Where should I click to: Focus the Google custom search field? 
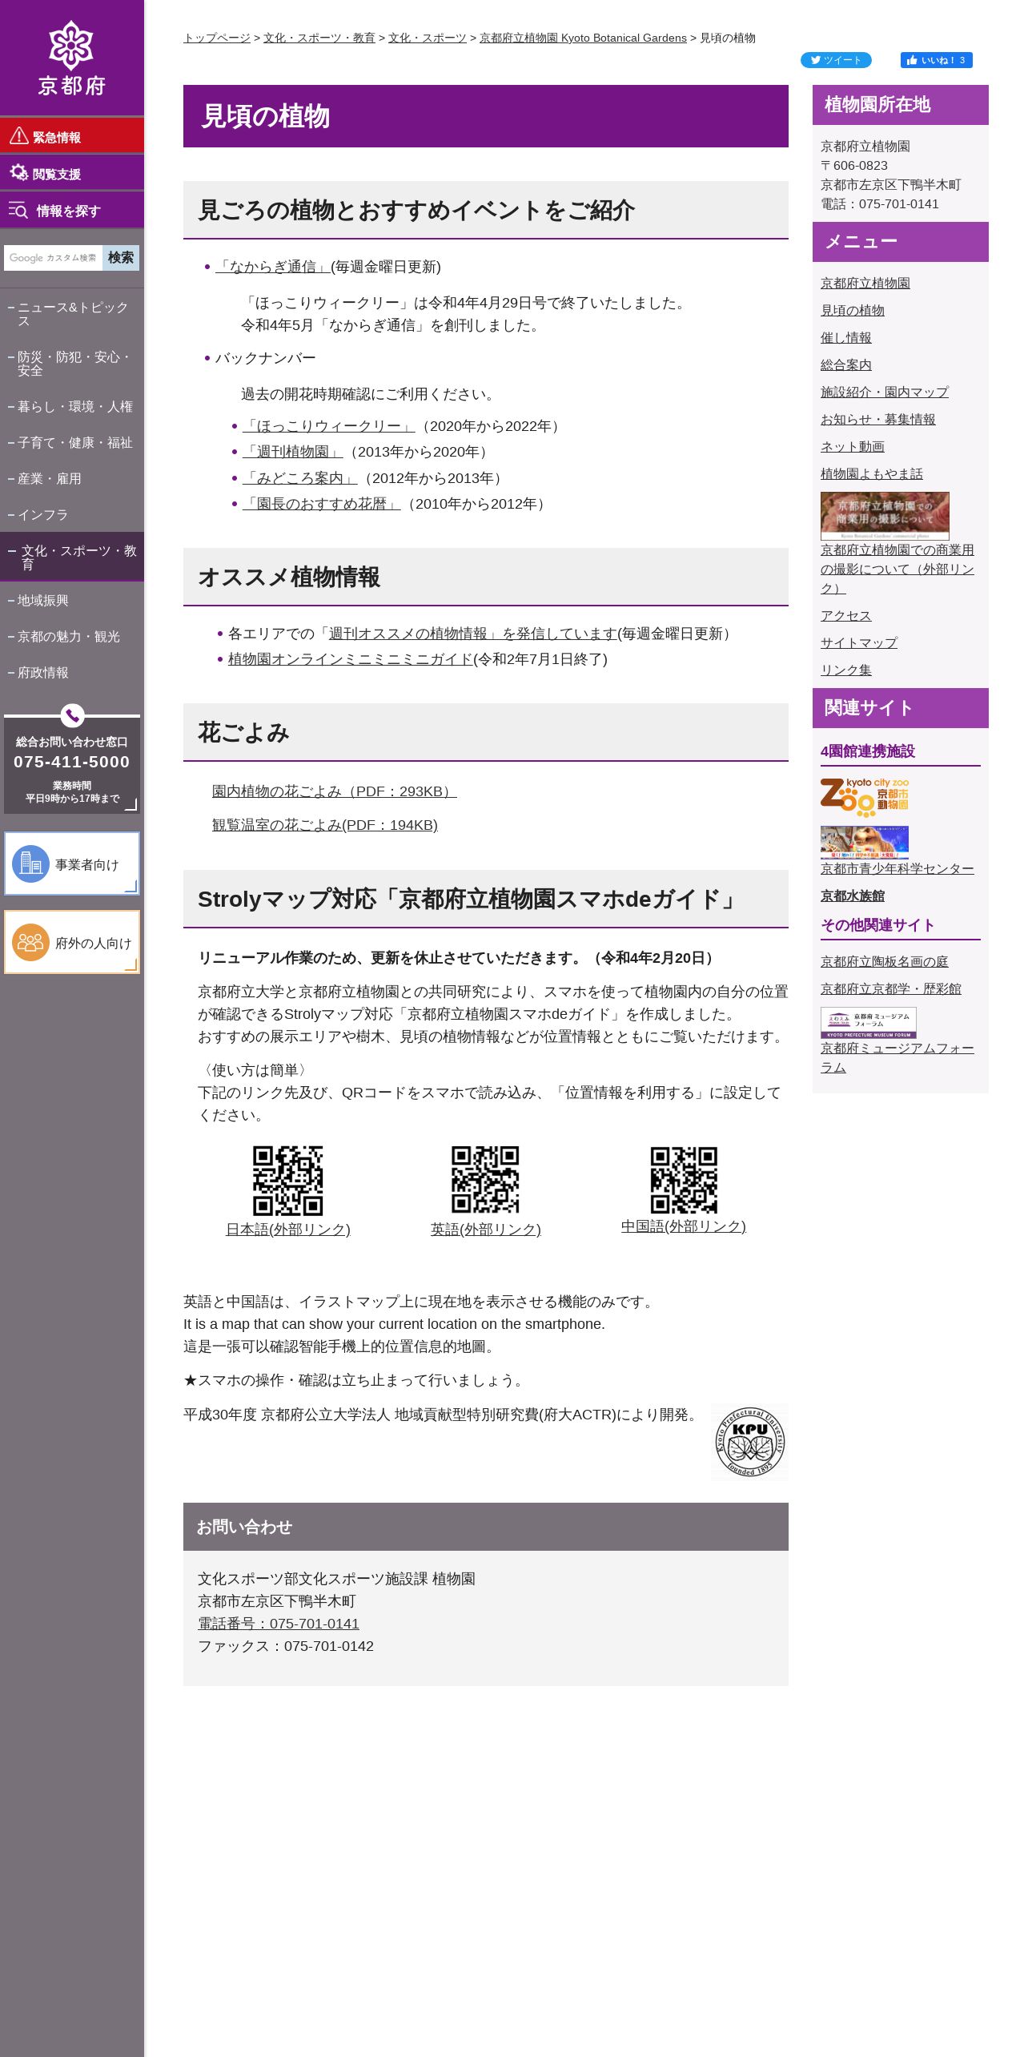53,258
